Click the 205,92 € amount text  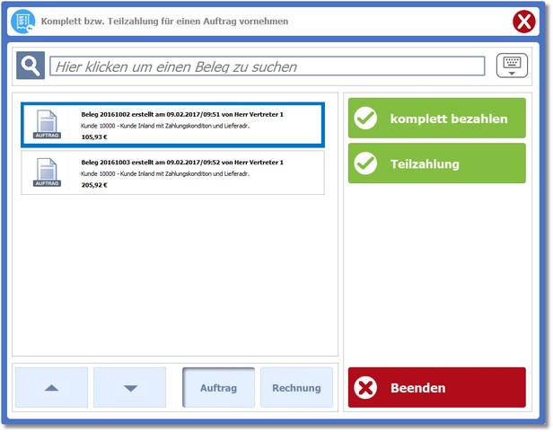pyautogui.click(x=94, y=183)
